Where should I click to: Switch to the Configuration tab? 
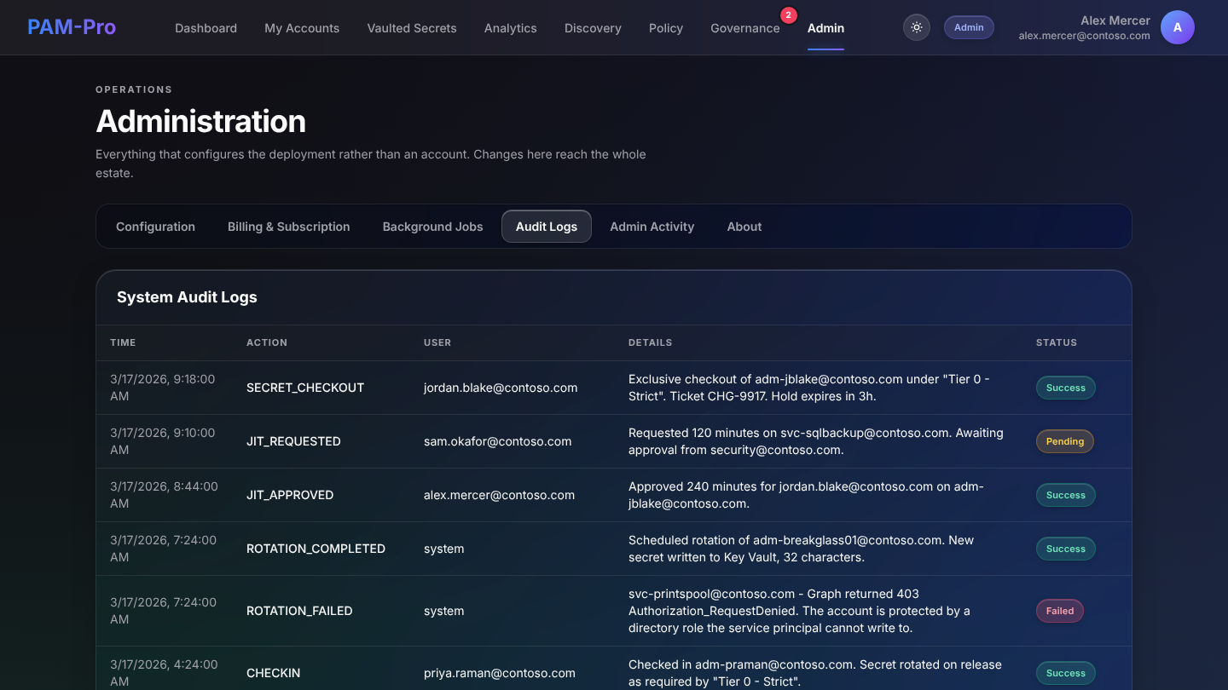pyautogui.click(x=155, y=227)
